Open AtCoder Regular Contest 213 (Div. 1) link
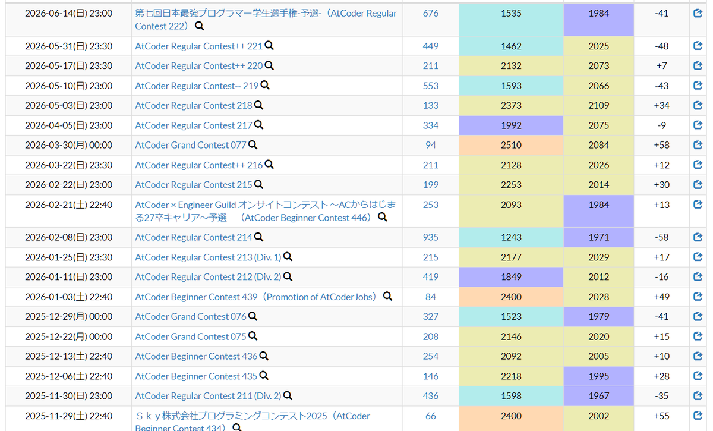The height and width of the screenshot is (431, 713). coord(208,257)
